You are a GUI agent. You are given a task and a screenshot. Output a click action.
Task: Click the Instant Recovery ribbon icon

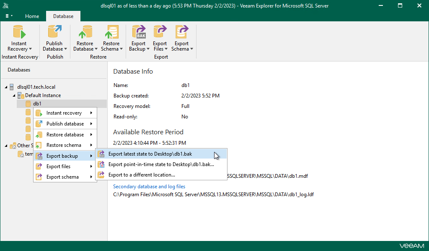[x=19, y=32]
